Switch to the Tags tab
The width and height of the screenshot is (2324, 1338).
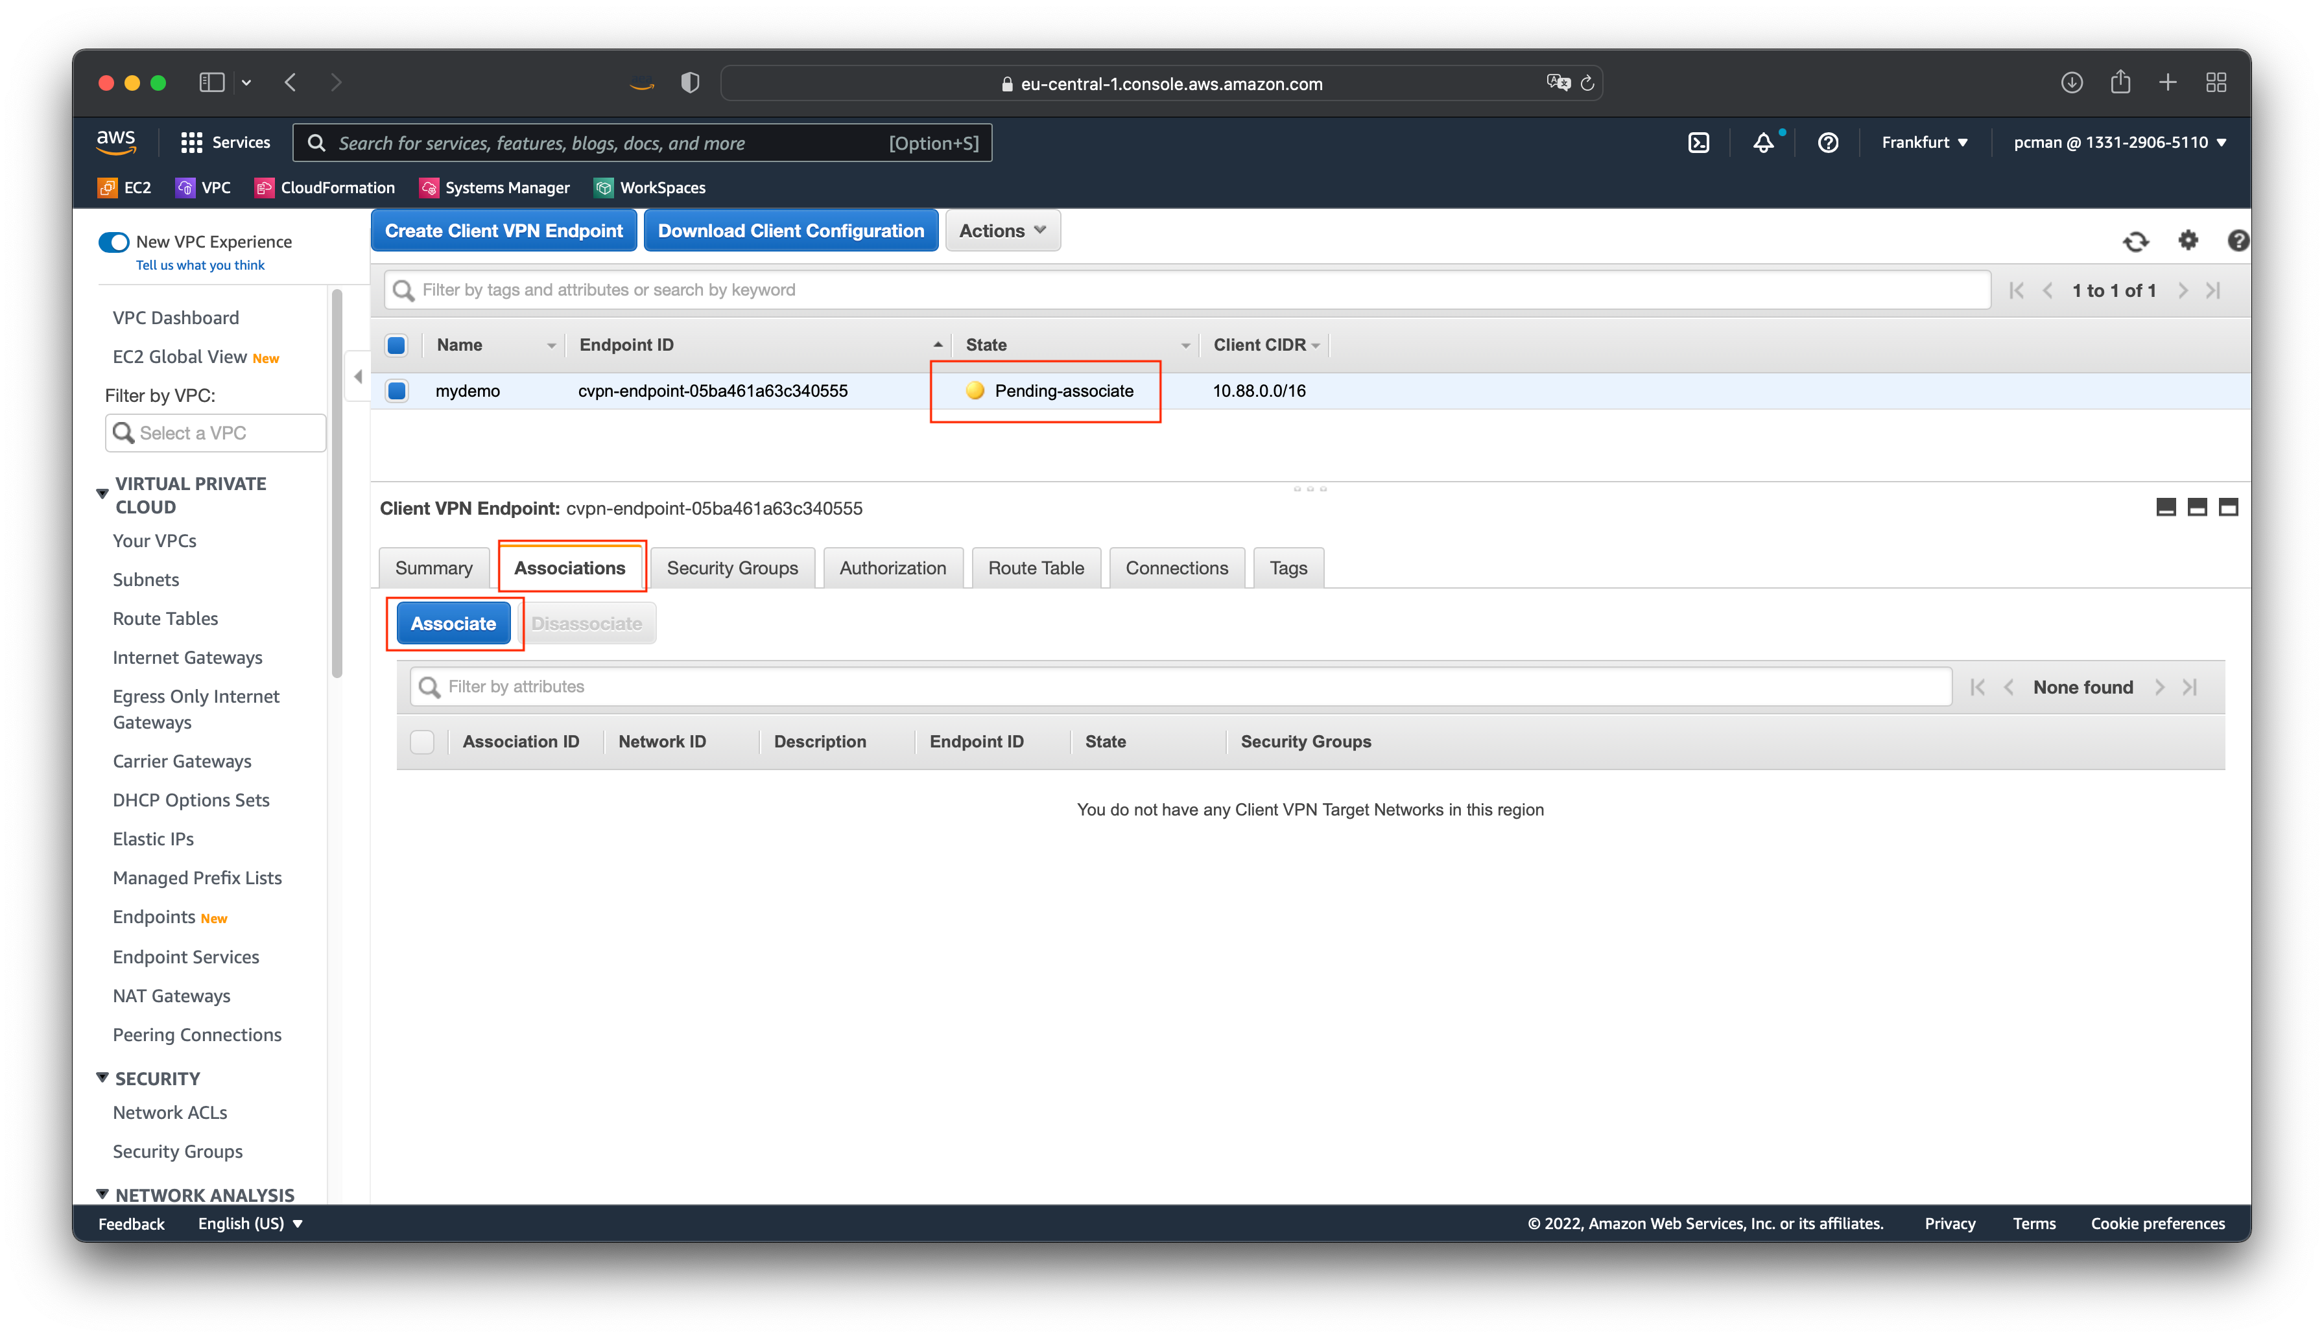[1287, 568]
